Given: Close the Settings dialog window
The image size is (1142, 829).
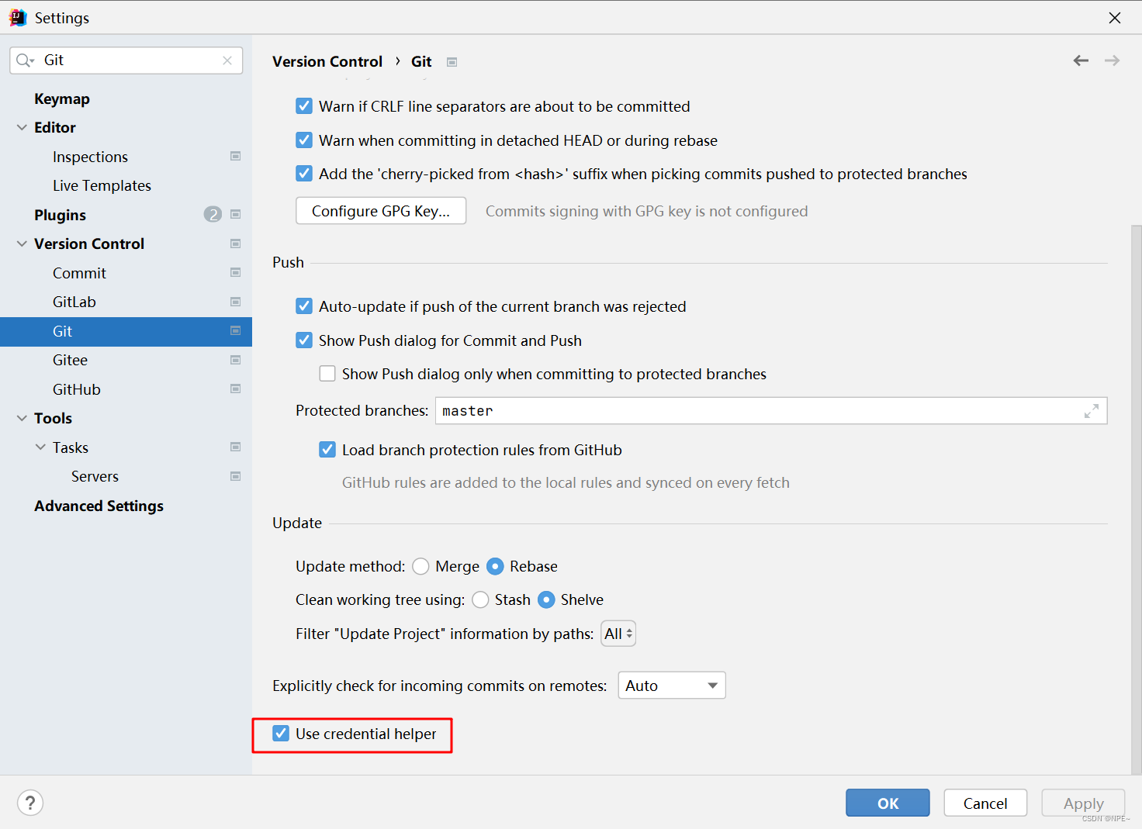Looking at the screenshot, I should point(1115,17).
